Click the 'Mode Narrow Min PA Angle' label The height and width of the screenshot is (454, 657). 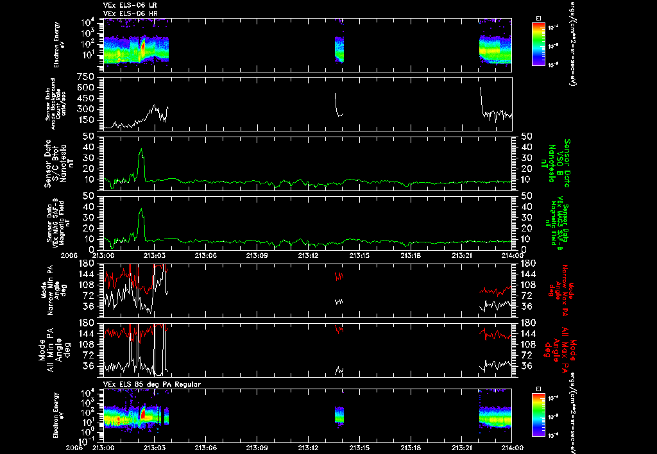(53, 289)
